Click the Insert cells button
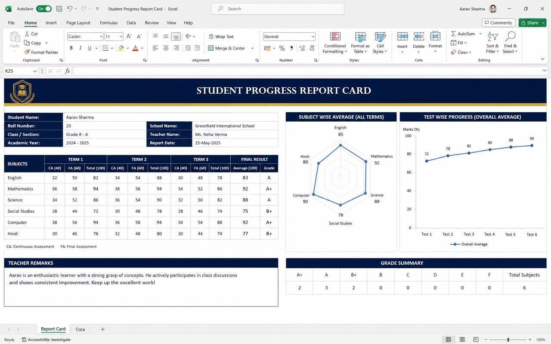The image size is (551, 344). click(402, 43)
